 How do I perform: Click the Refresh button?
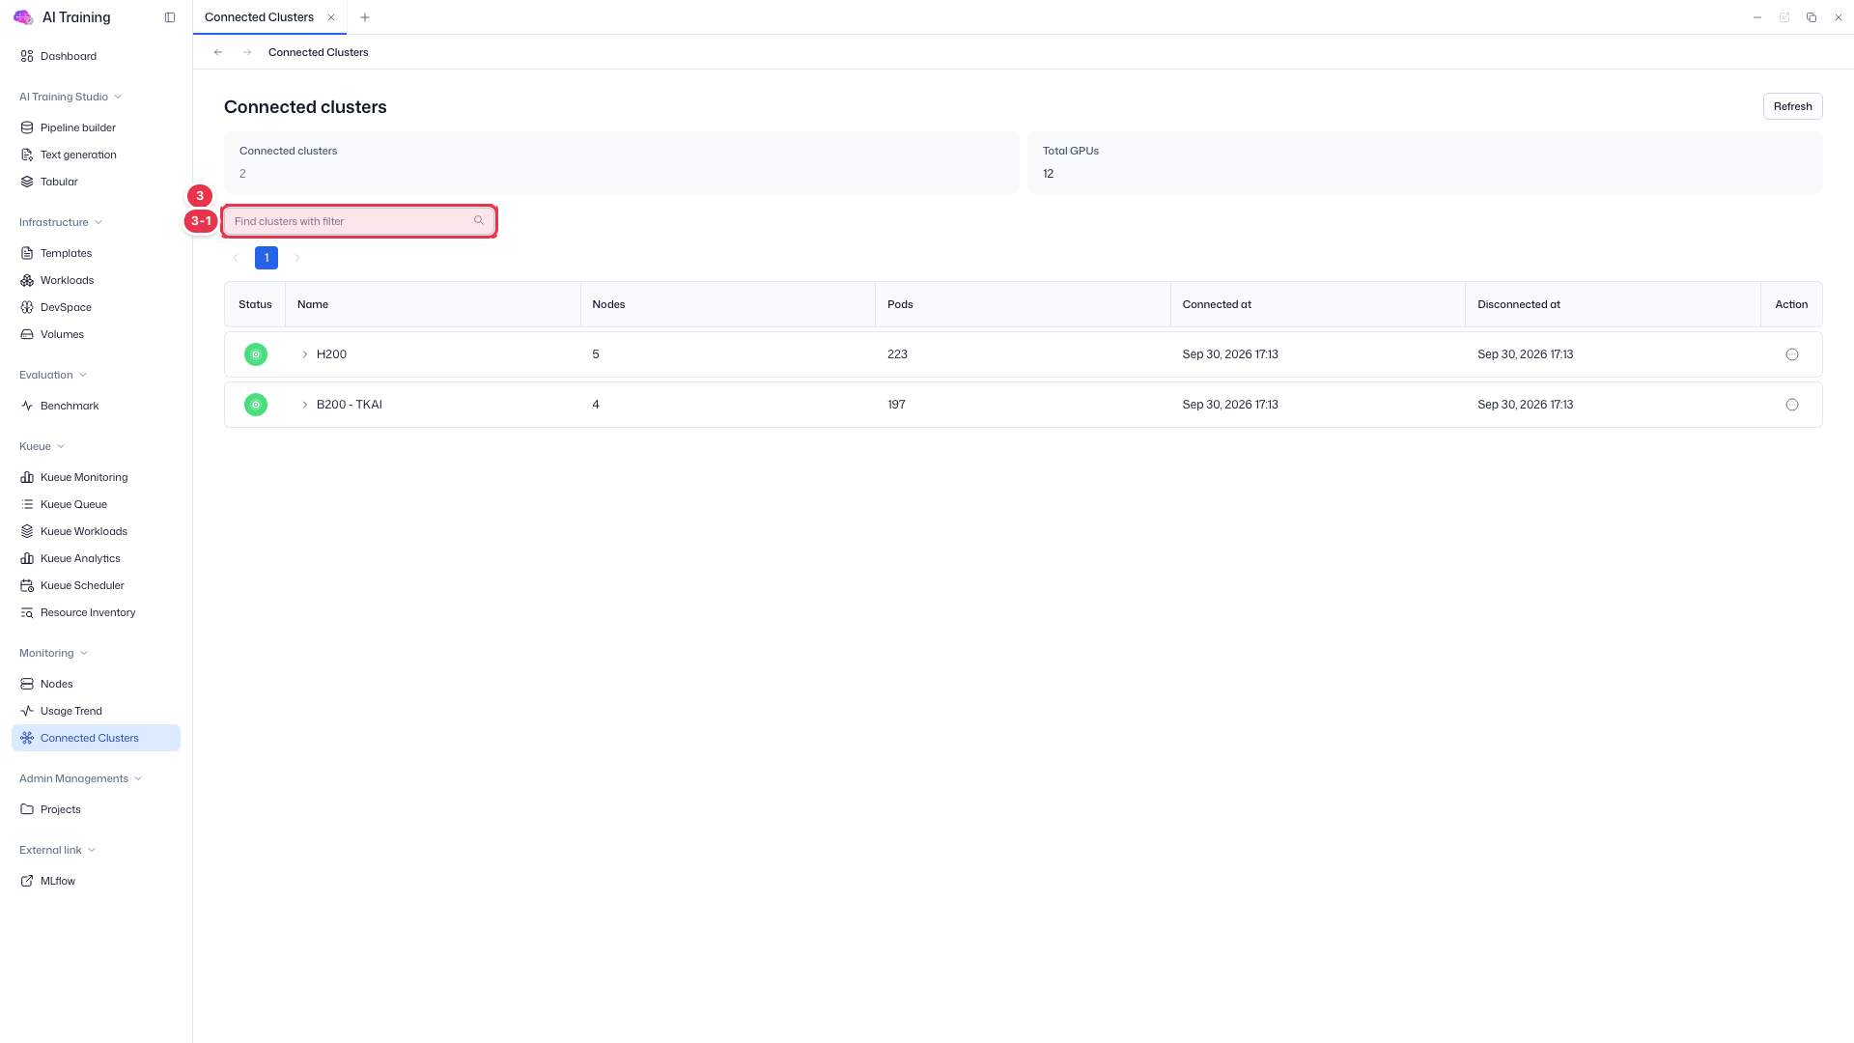[1792, 106]
